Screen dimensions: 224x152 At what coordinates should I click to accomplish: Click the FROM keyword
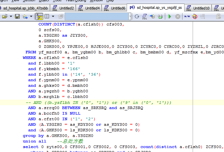click(x=31, y=52)
